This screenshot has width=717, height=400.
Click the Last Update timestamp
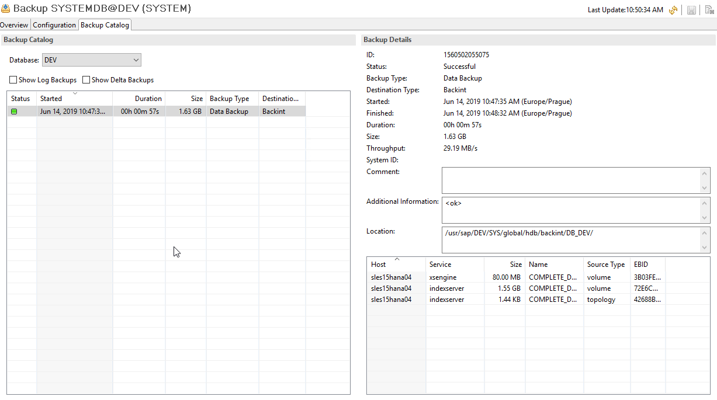click(625, 10)
